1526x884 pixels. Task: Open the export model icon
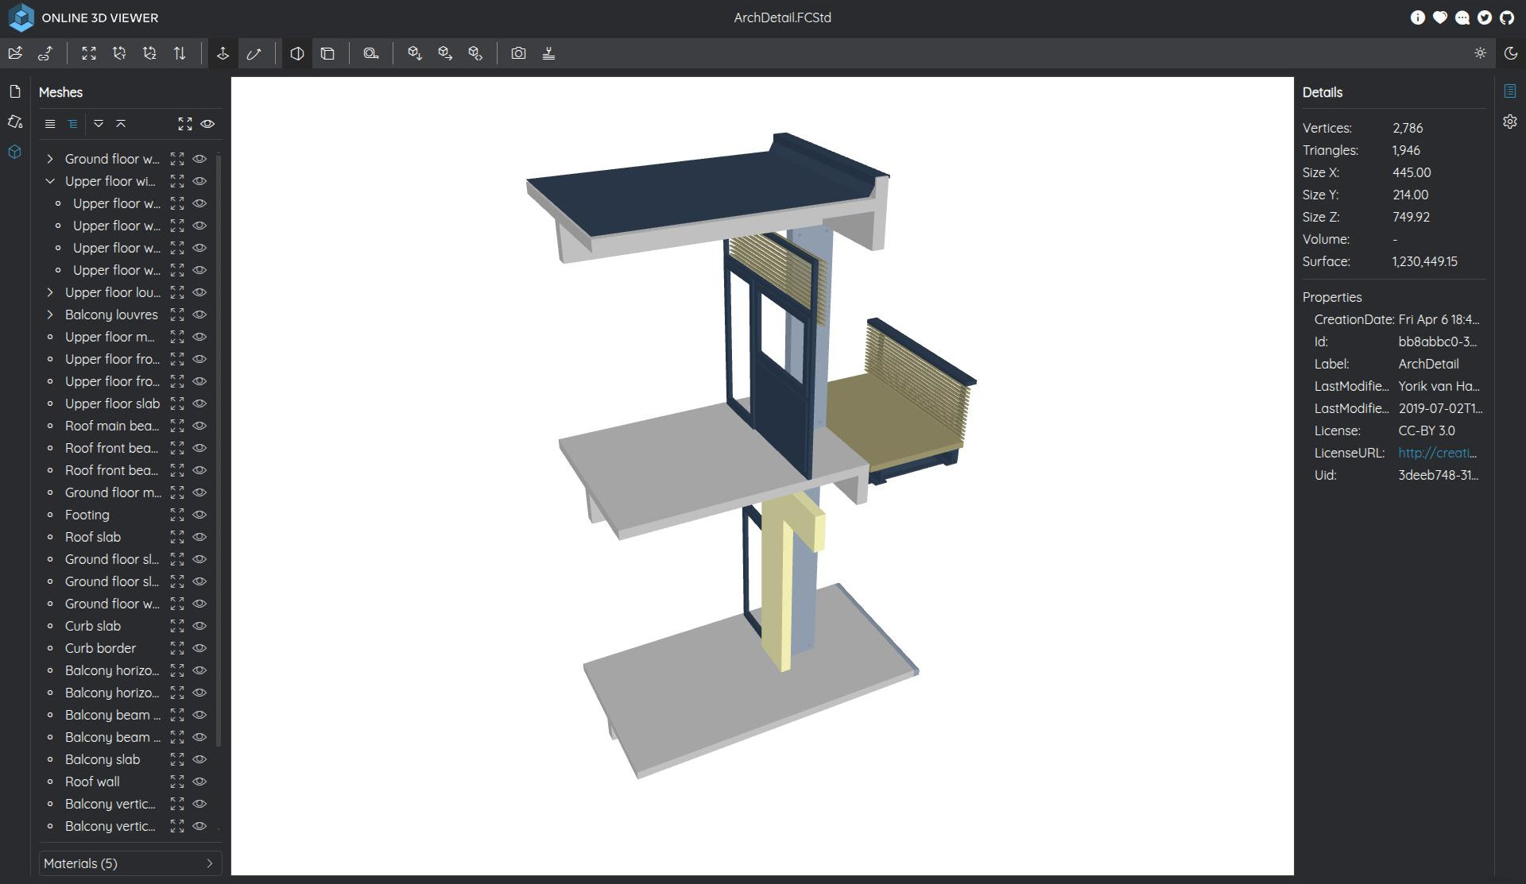[x=548, y=53]
